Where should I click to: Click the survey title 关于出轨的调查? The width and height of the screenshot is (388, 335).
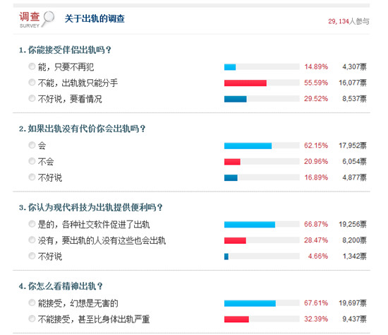pos(95,18)
